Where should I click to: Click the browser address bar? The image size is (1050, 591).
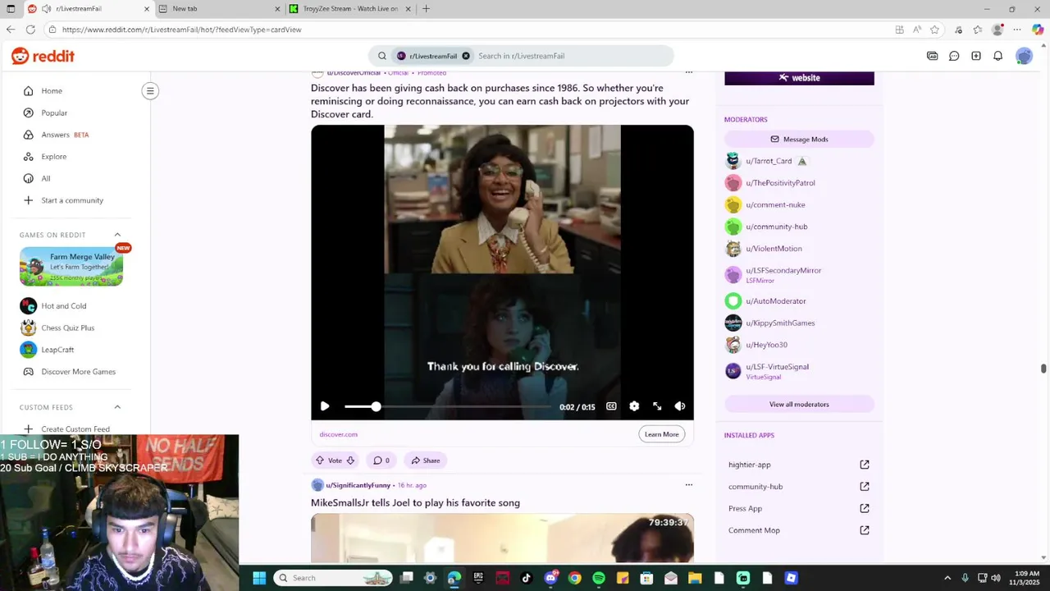468,30
